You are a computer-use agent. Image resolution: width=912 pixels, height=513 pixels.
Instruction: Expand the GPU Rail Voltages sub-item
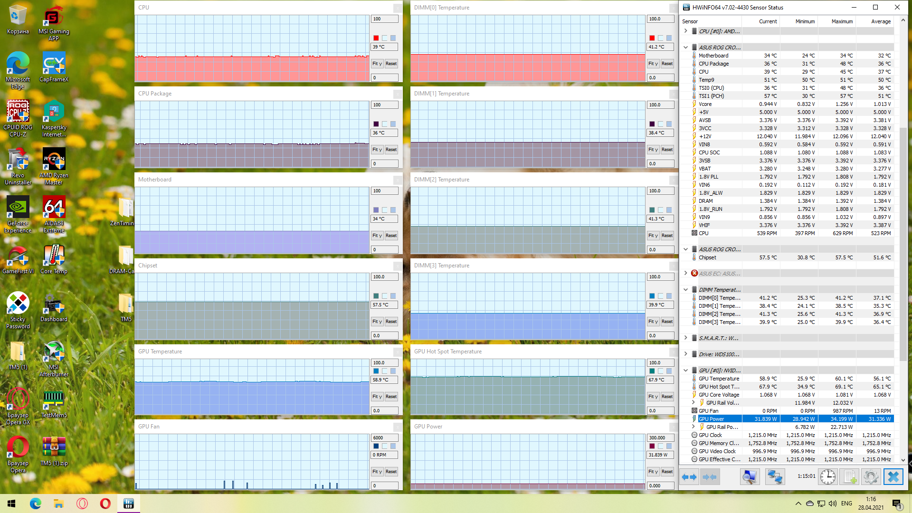coord(693,403)
